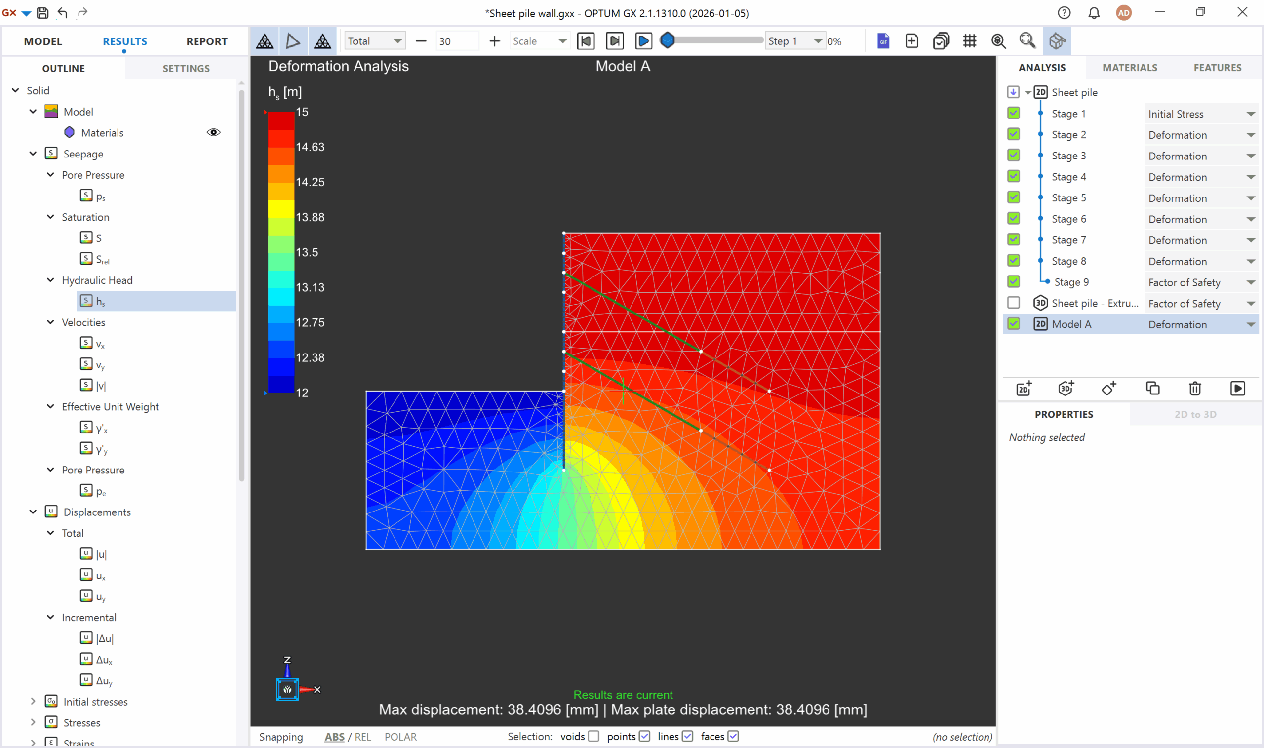Click the notifications bell icon
This screenshot has height=748, width=1264.
1094,13
